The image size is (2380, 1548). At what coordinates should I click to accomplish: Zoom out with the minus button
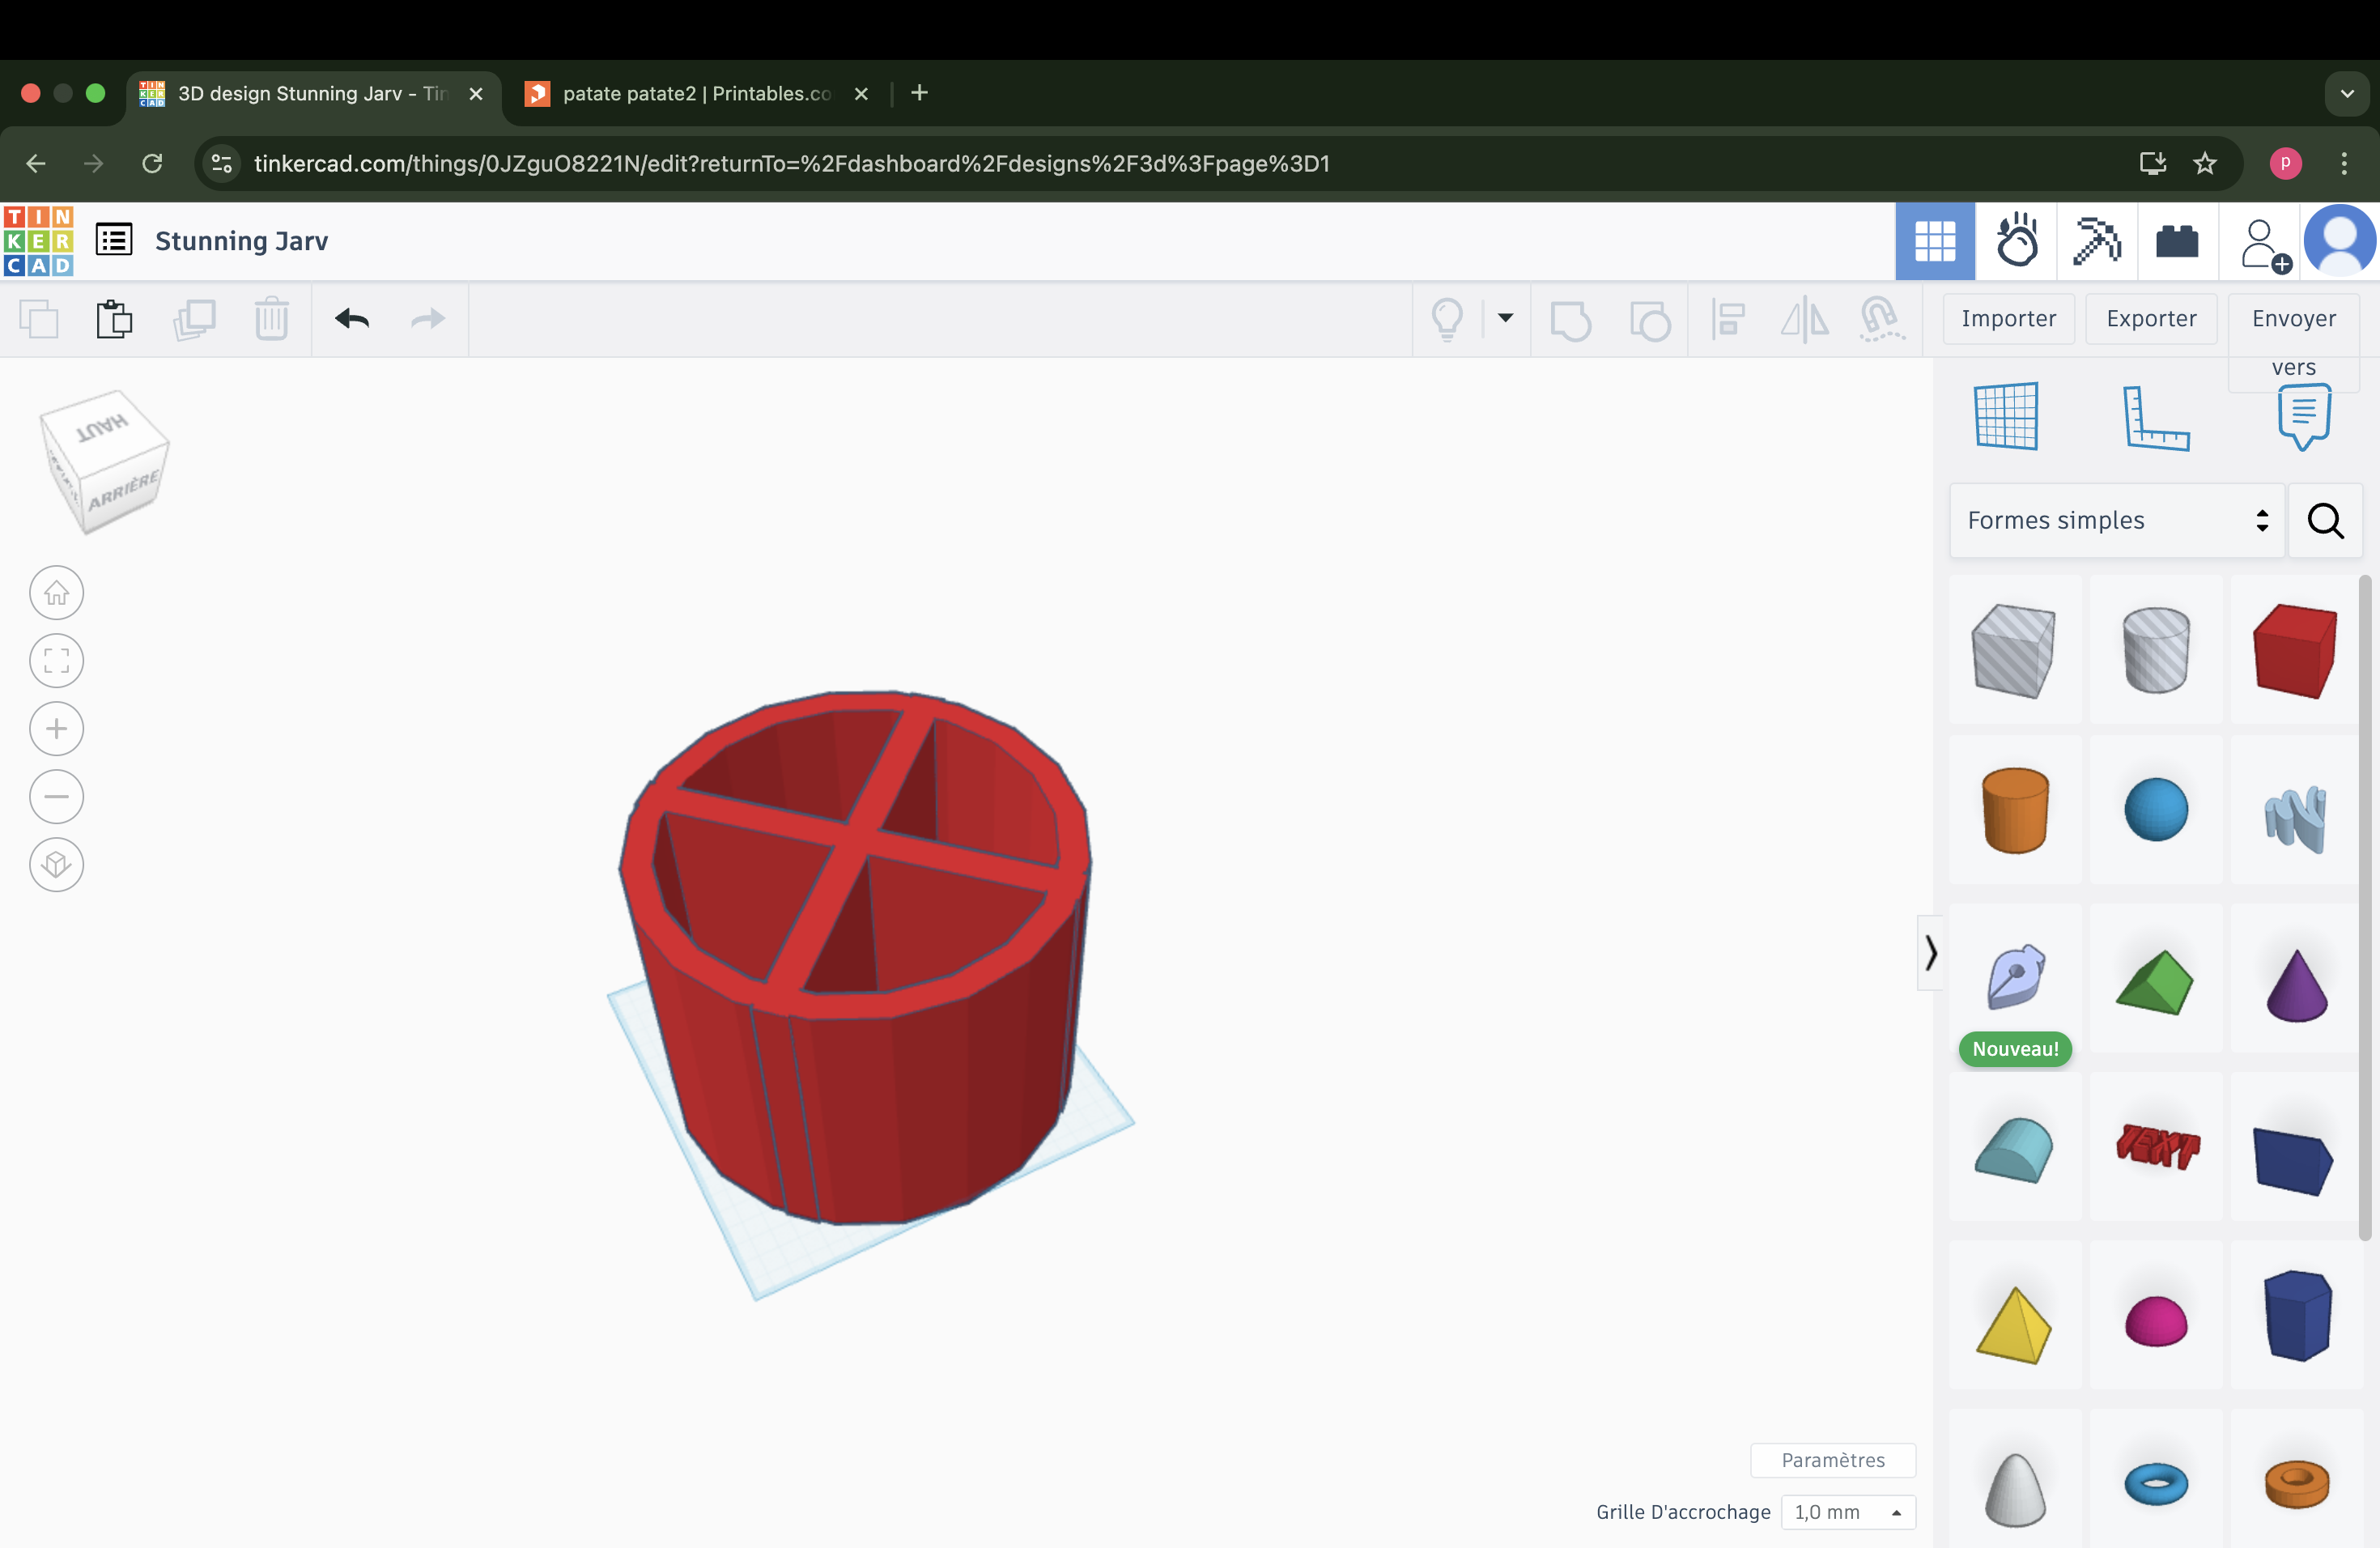(x=57, y=797)
